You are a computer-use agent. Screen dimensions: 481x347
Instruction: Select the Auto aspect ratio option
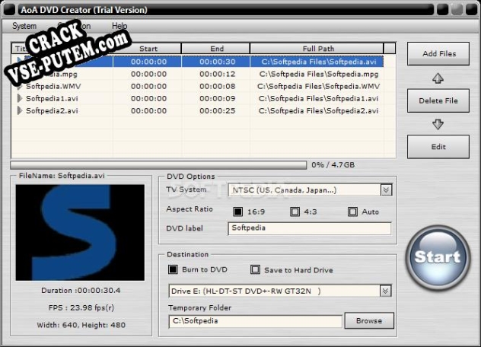352,212
